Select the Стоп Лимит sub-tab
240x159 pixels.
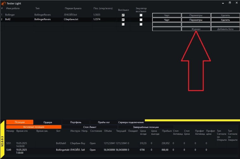90,127
